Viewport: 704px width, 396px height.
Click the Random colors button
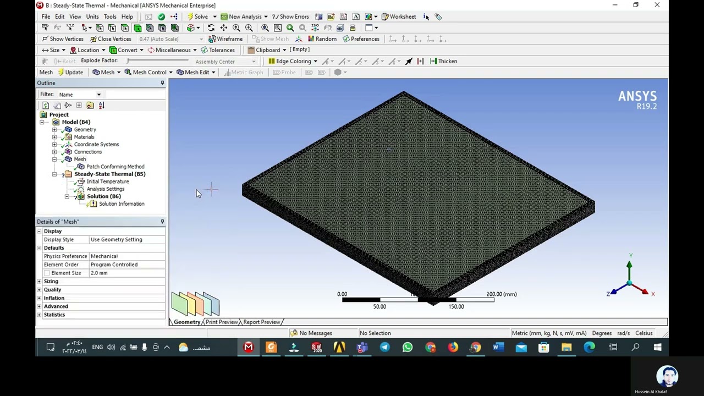tap(322, 39)
